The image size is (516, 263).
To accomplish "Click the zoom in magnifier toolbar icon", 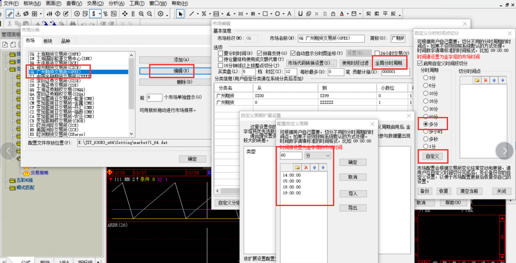I will tap(142, 14).
